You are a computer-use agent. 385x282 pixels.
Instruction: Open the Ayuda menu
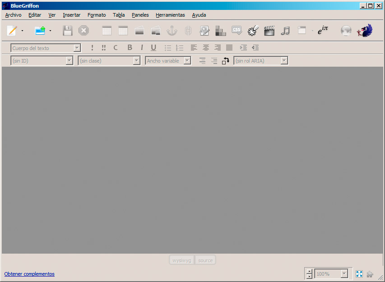point(199,15)
